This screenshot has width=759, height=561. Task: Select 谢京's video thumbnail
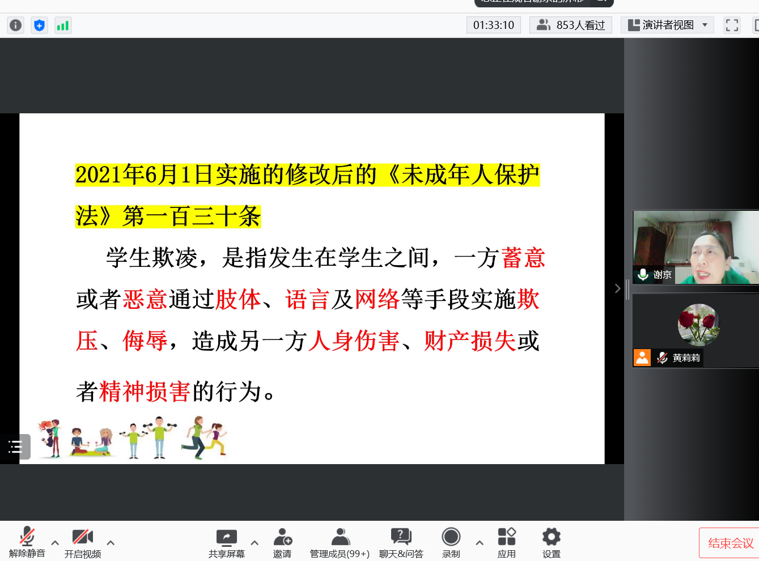[x=696, y=247]
